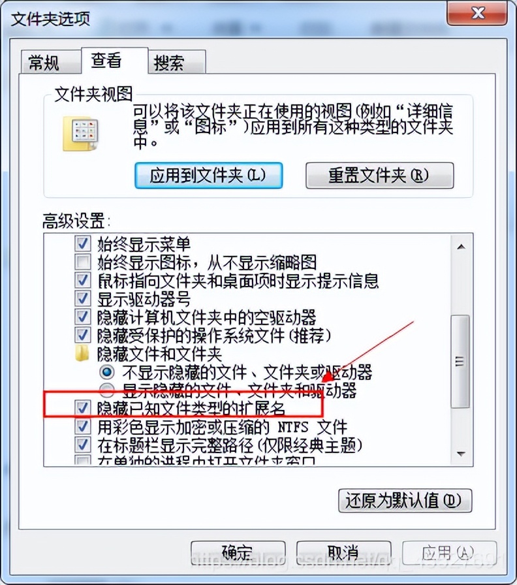517x585 pixels.
Task: Click 还原为默认值(D) button
Action: coord(405,501)
